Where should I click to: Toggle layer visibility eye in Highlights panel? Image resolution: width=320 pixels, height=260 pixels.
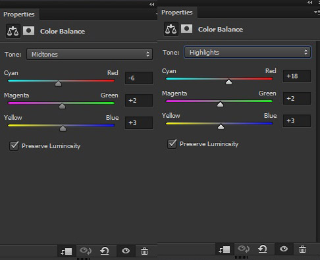[x=284, y=249]
